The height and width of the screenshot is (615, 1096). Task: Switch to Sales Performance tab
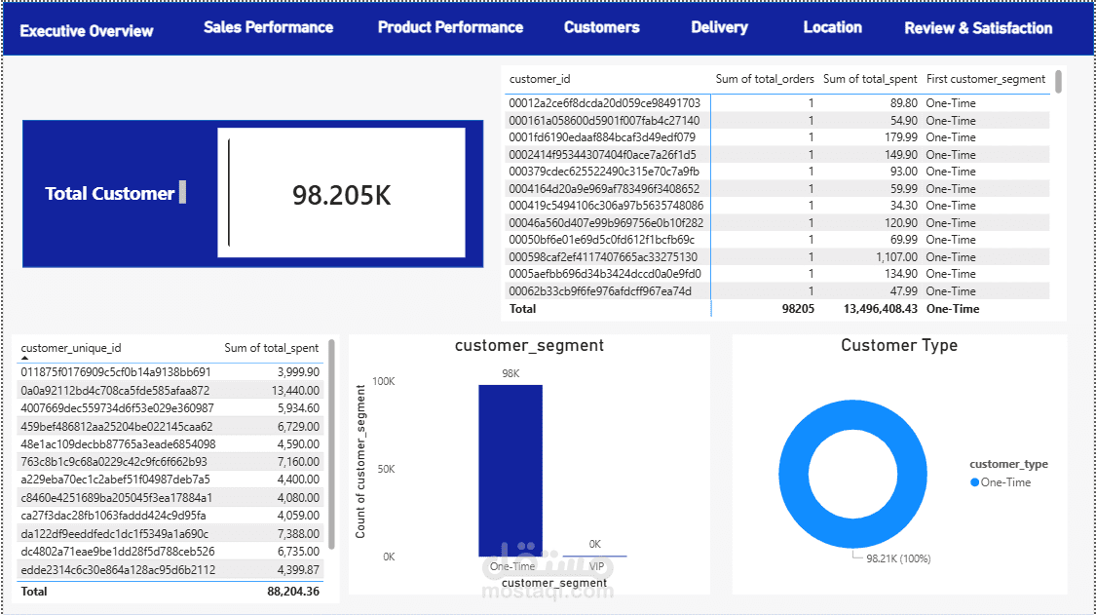269,27
